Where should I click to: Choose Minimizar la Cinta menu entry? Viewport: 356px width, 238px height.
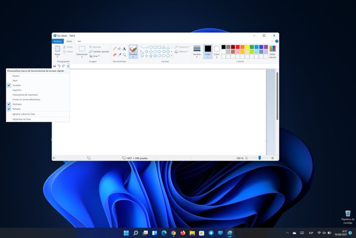[x=21, y=119]
